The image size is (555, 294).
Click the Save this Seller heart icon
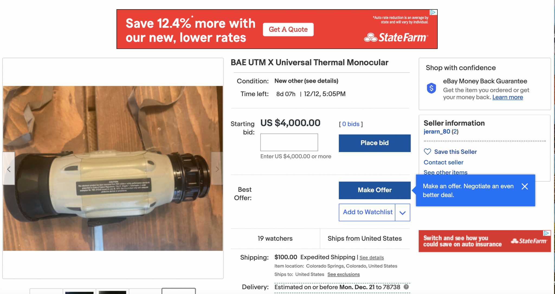click(427, 152)
